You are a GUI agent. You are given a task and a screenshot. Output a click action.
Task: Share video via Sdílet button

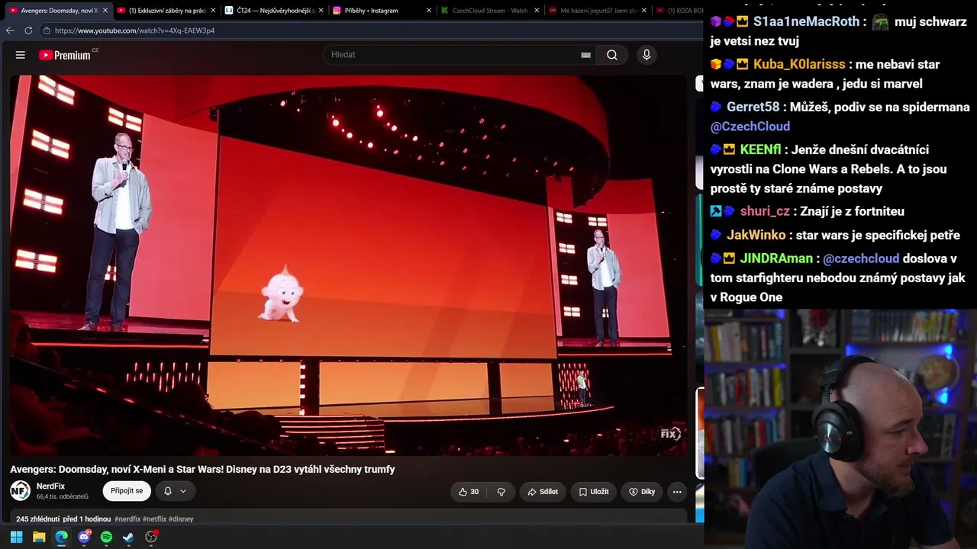[543, 492]
